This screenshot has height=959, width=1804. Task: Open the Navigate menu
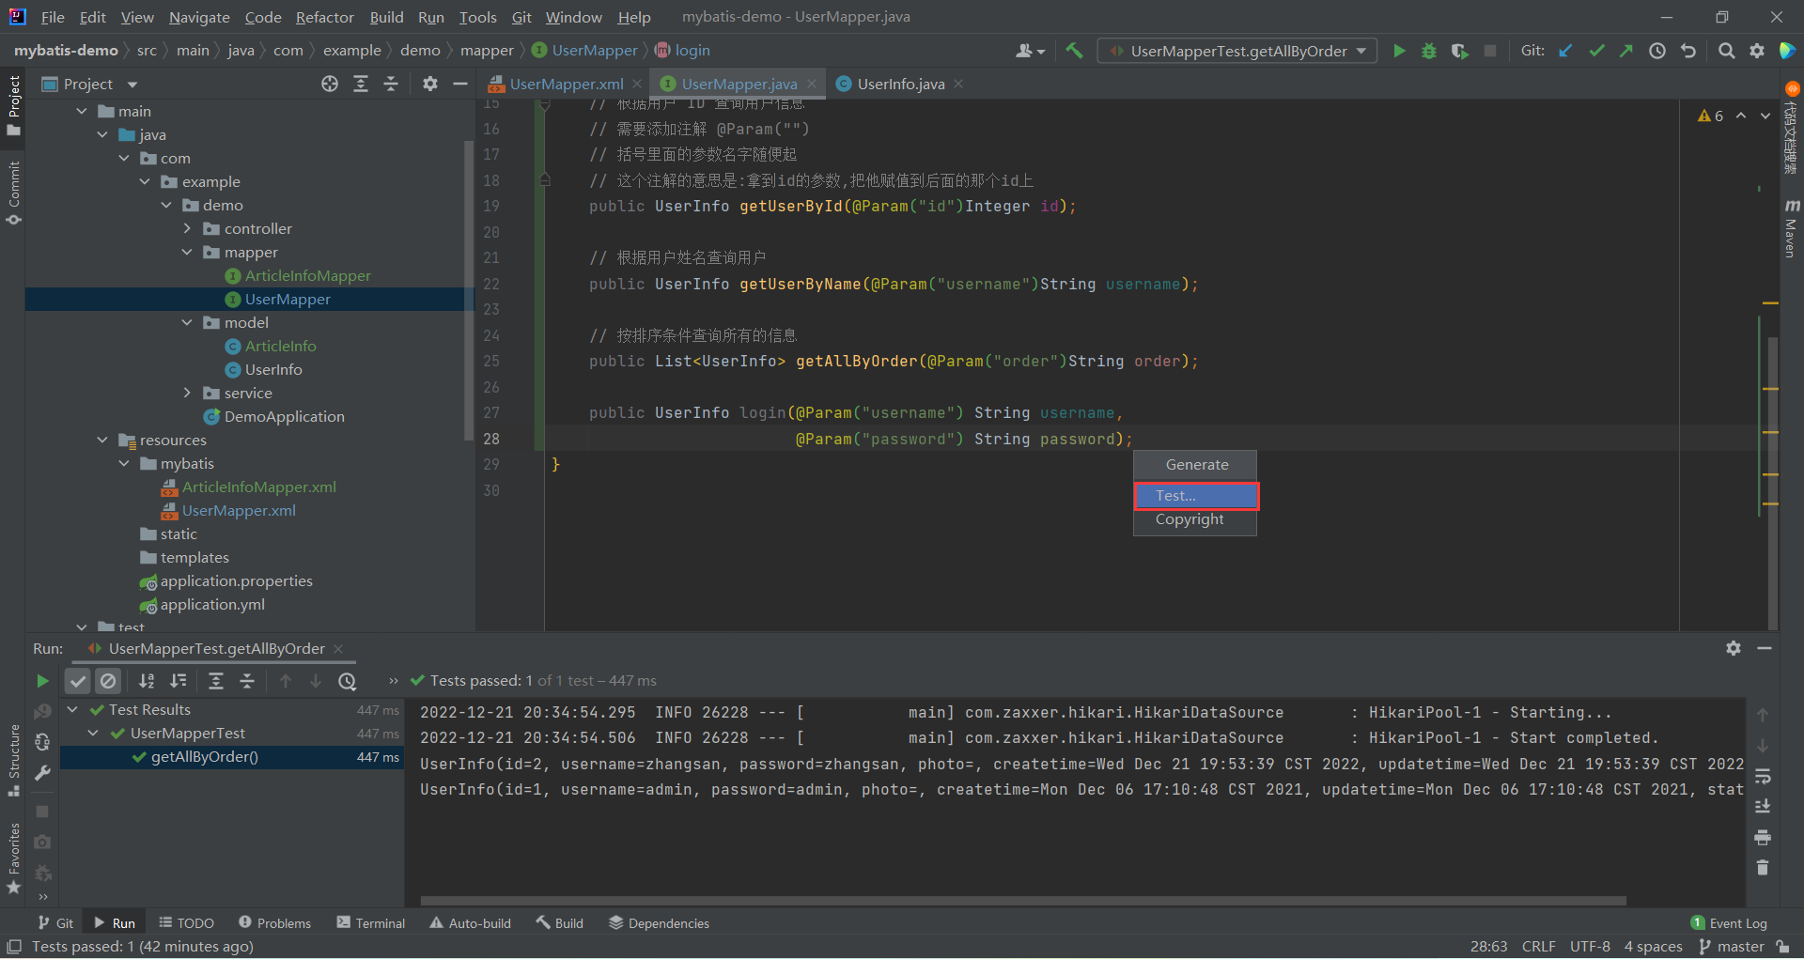pyautogui.click(x=199, y=17)
